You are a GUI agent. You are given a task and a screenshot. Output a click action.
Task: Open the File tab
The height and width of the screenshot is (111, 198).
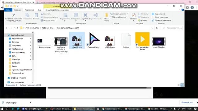pos(8,10)
